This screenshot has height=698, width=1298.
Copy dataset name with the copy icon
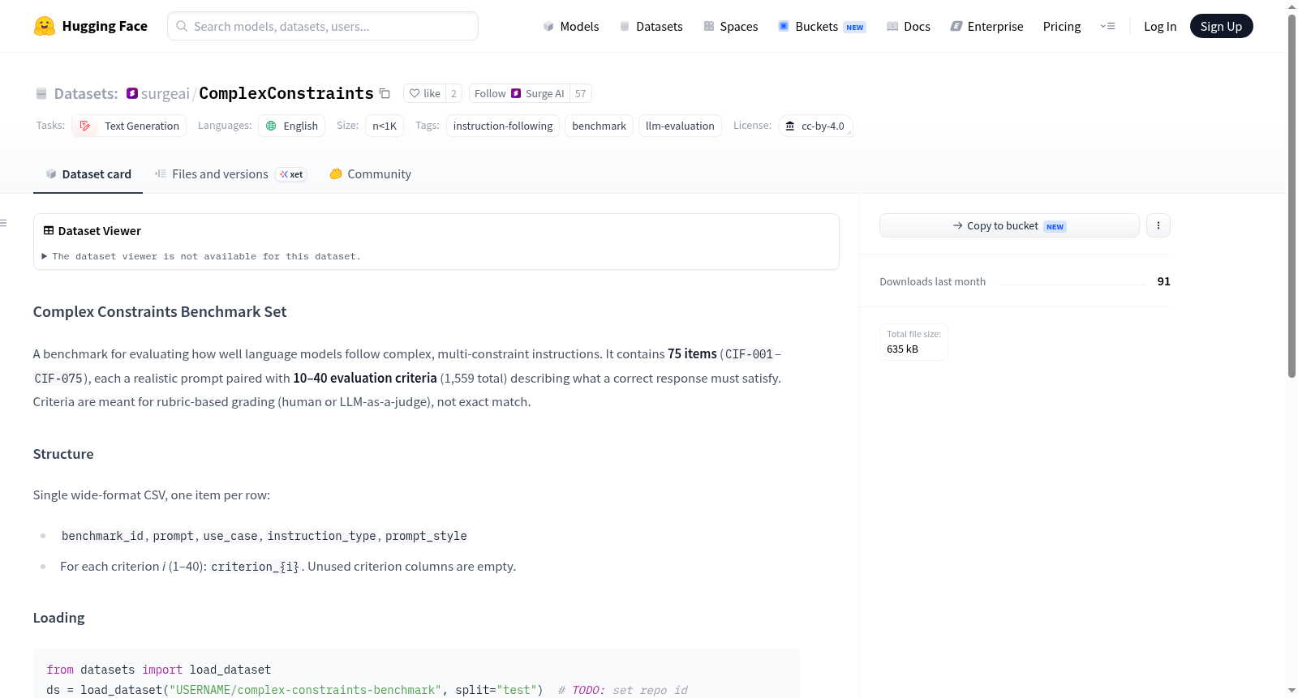coord(385,94)
